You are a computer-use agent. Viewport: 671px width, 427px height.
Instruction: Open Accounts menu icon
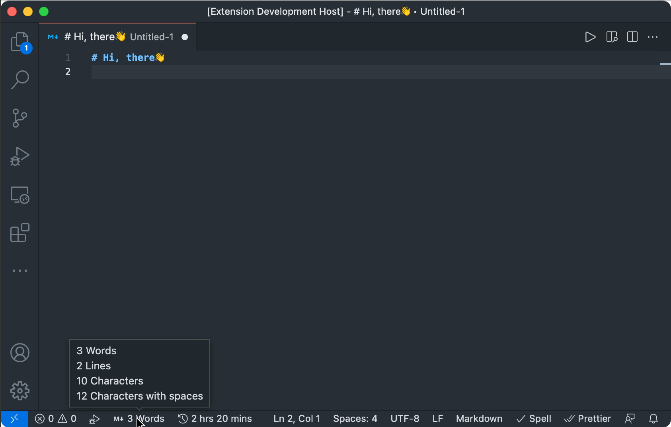20,353
